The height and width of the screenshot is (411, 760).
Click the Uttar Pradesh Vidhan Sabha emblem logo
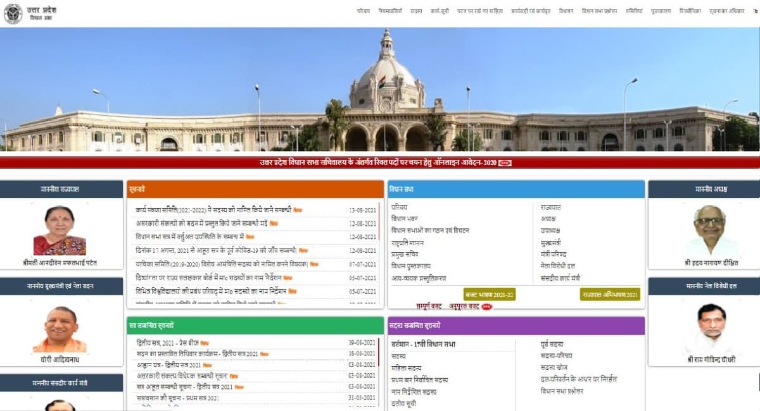coord(13,13)
